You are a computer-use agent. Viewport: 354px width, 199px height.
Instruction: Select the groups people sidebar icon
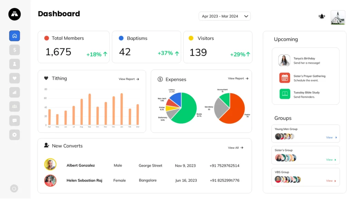pos(15,106)
